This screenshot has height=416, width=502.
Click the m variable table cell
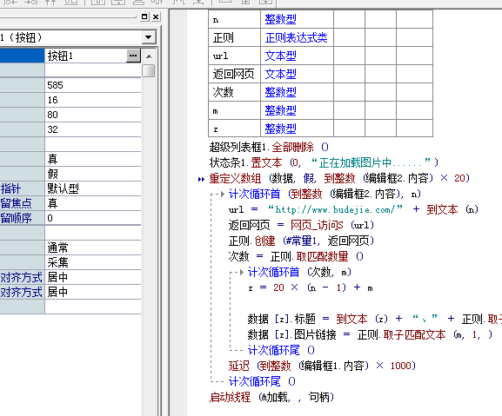(234, 110)
